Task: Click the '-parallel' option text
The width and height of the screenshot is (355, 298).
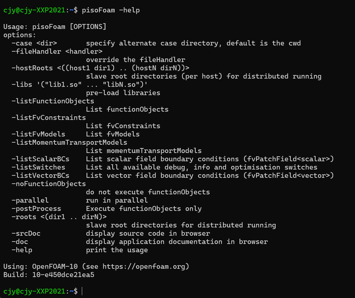Action: tap(30, 200)
